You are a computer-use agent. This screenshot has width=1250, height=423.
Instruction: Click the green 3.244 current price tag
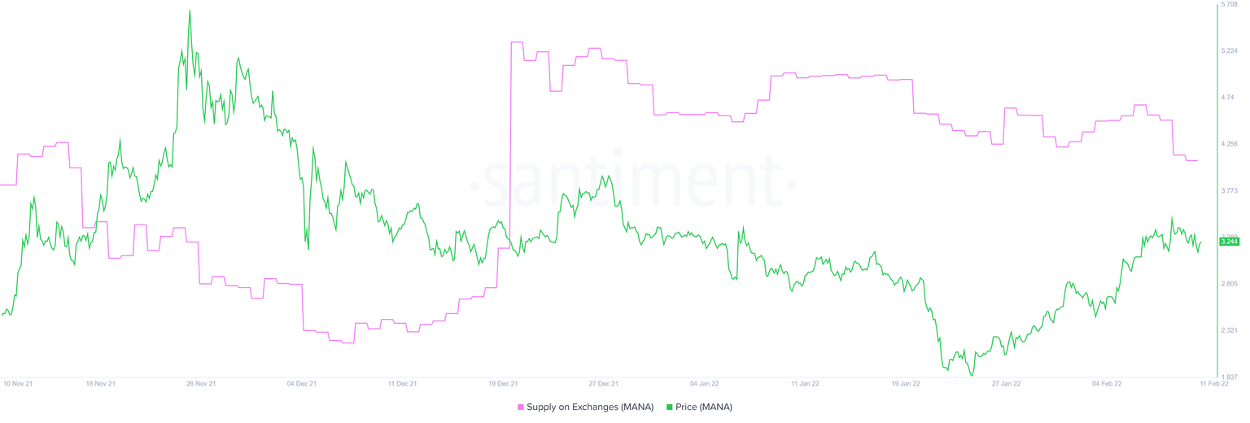[1229, 242]
